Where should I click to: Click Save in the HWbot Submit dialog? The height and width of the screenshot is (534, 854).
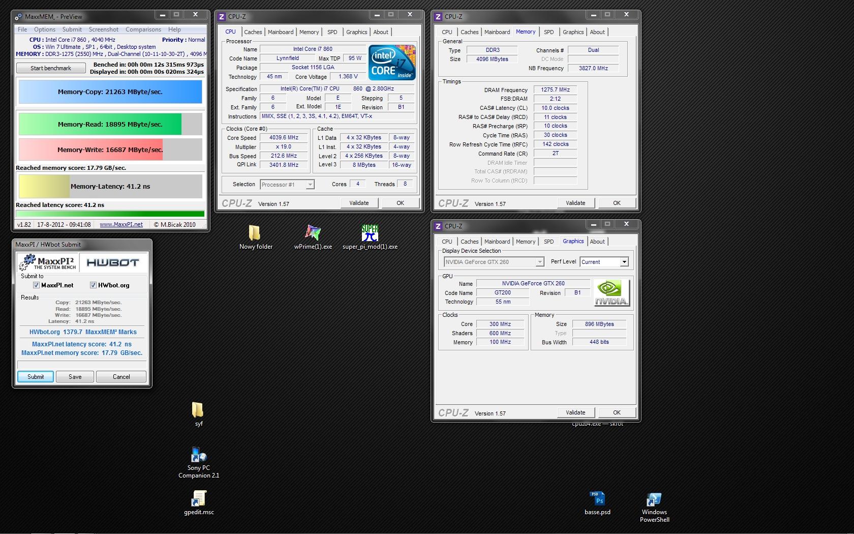(x=75, y=377)
